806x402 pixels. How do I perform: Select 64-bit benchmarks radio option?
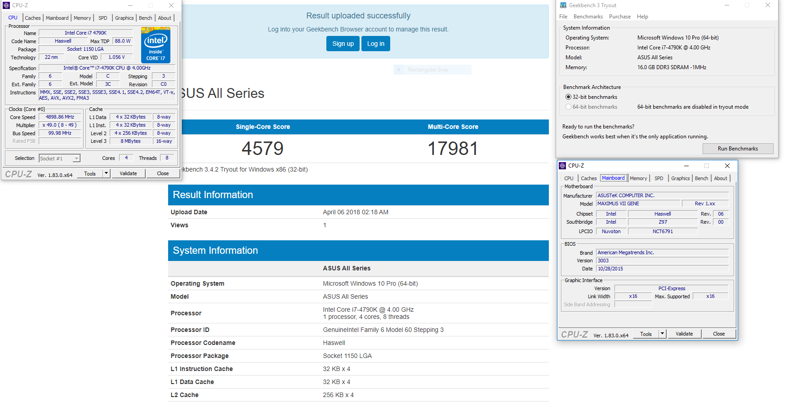coord(568,107)
